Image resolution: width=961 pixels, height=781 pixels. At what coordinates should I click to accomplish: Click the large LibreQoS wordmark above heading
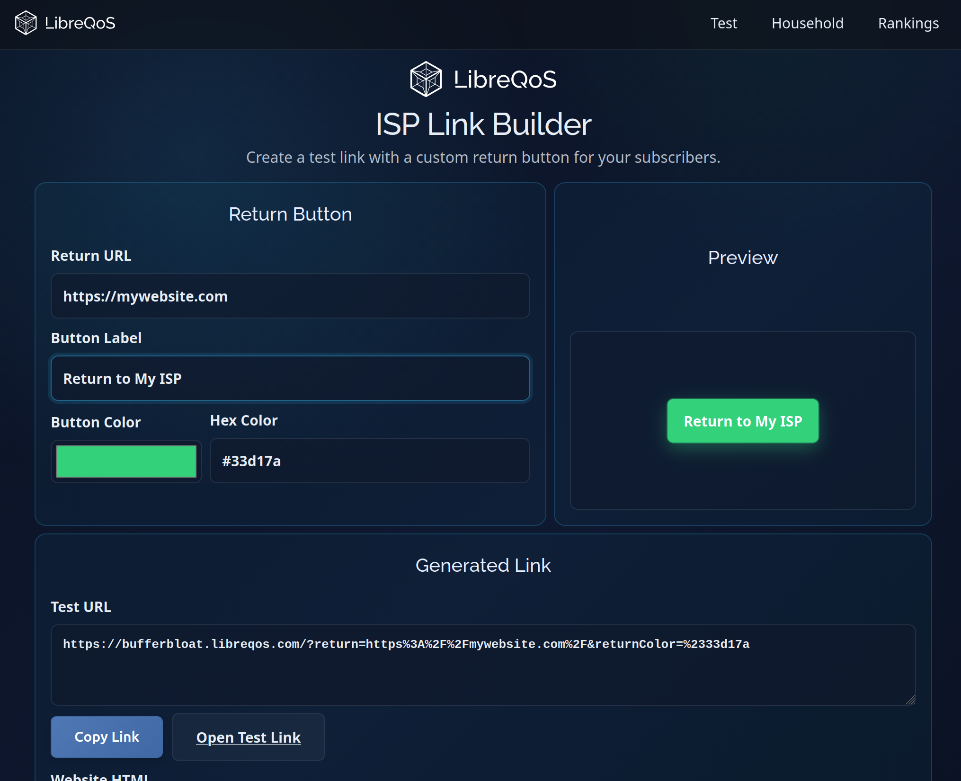505,79
